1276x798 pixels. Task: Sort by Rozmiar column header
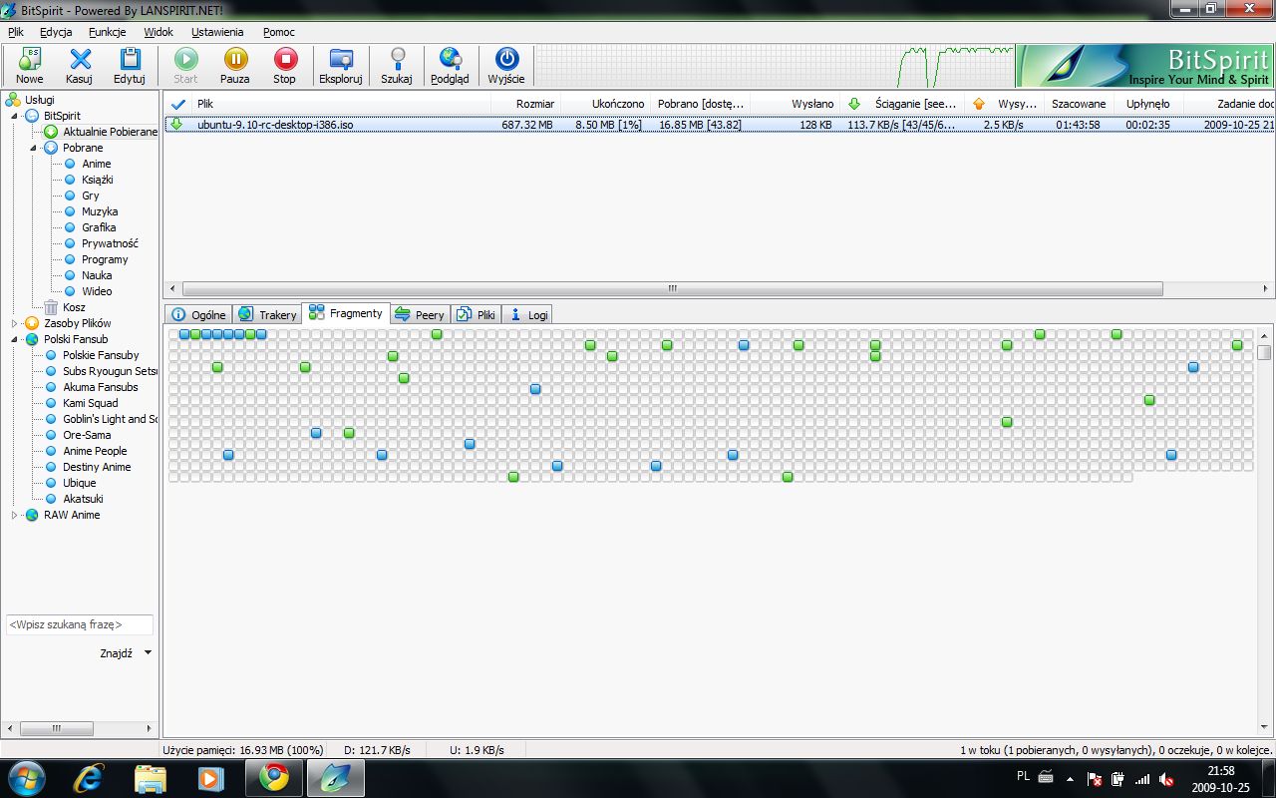point(525,104)
